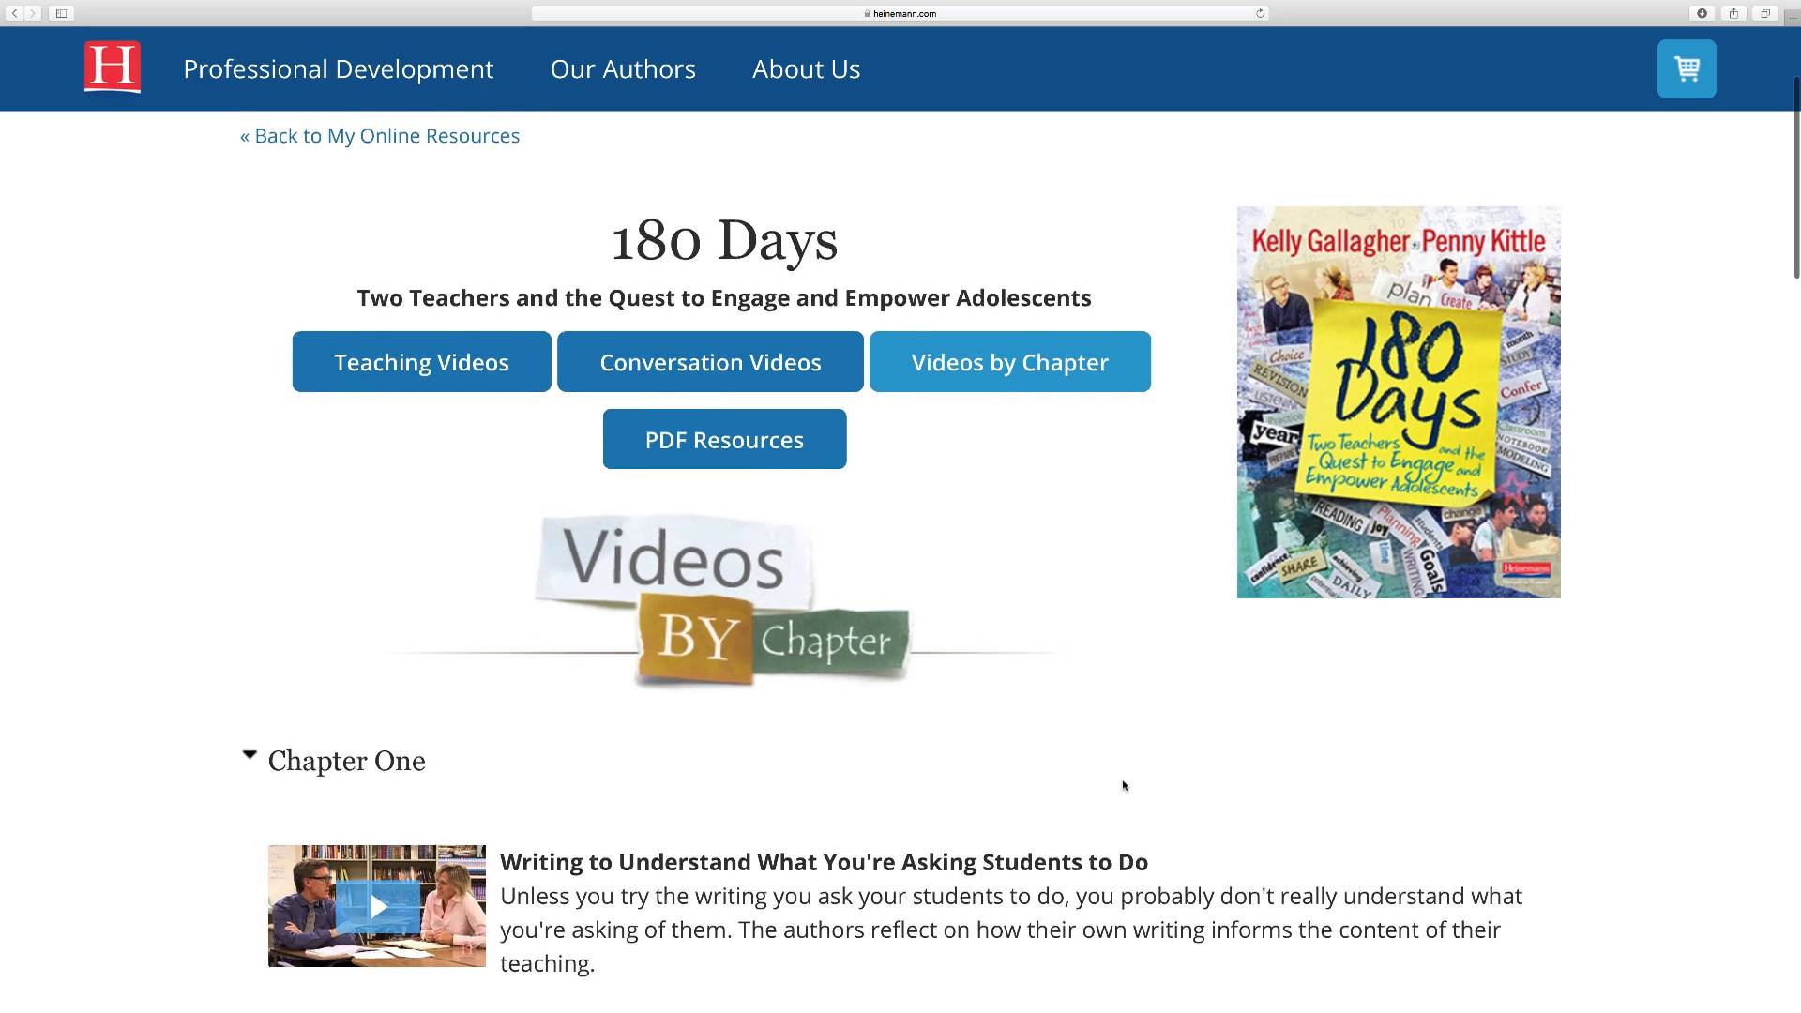Click the browser forward arrow

pyautogui.click(x=33, y=13)
